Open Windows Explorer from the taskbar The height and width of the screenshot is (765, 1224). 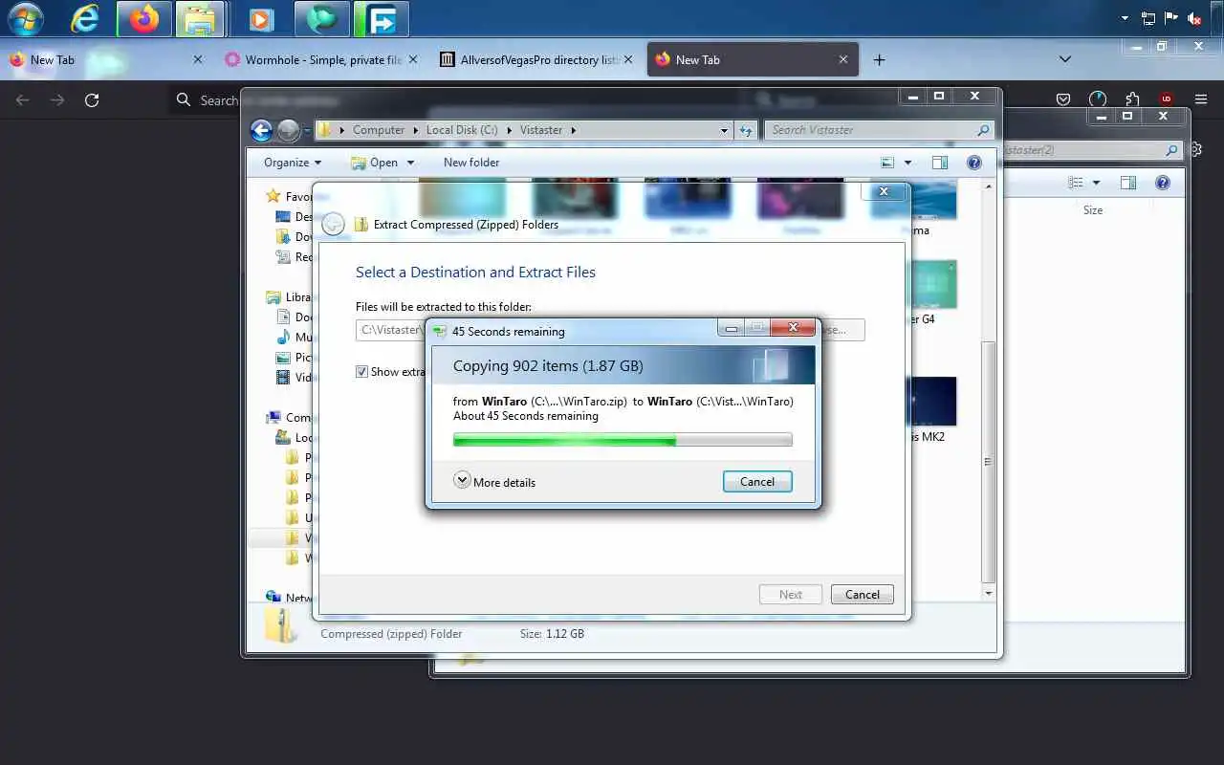point(201,18)
